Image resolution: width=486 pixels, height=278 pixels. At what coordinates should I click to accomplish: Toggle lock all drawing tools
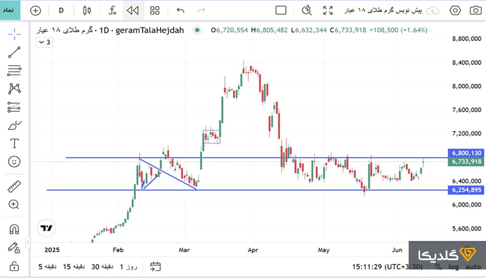click(14, 265)
